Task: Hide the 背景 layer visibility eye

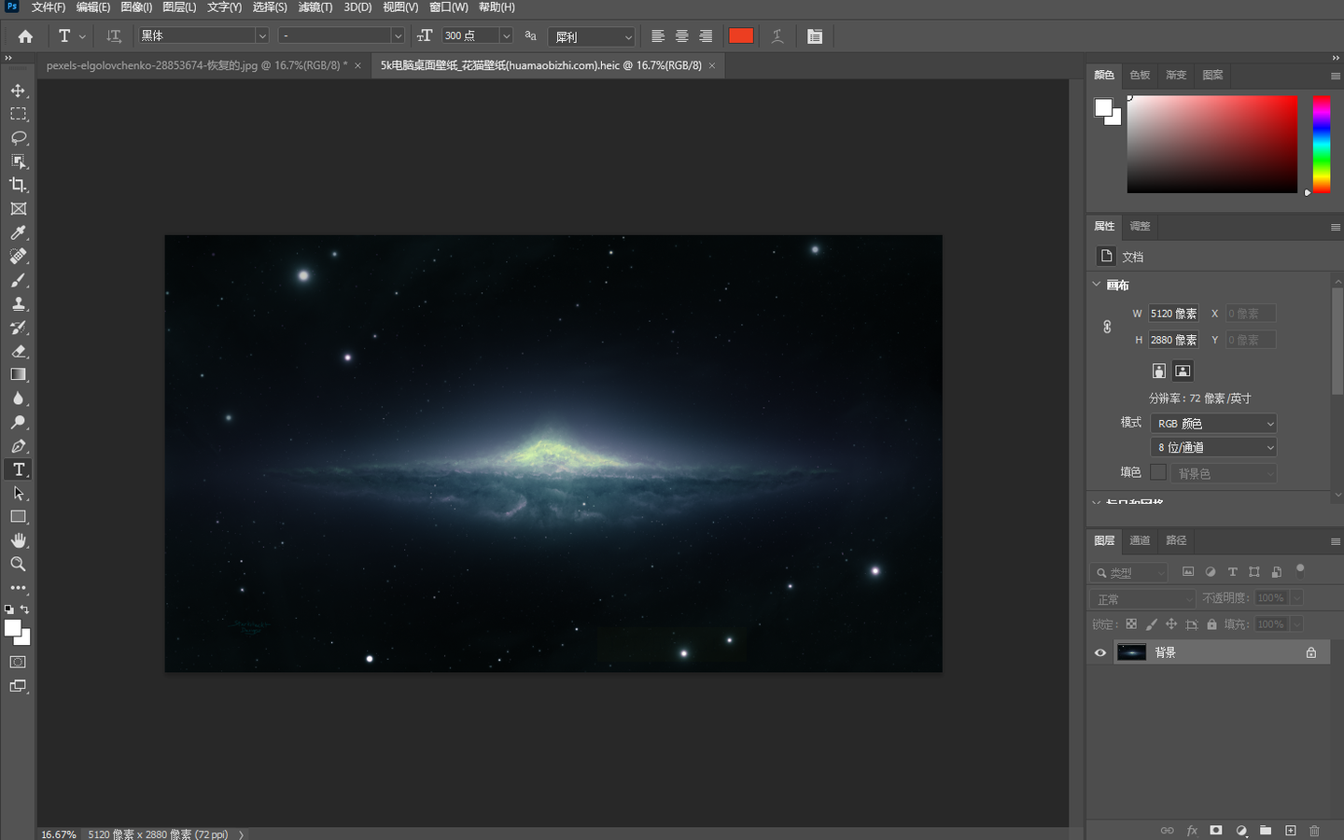Action: tap(1100, 652)
